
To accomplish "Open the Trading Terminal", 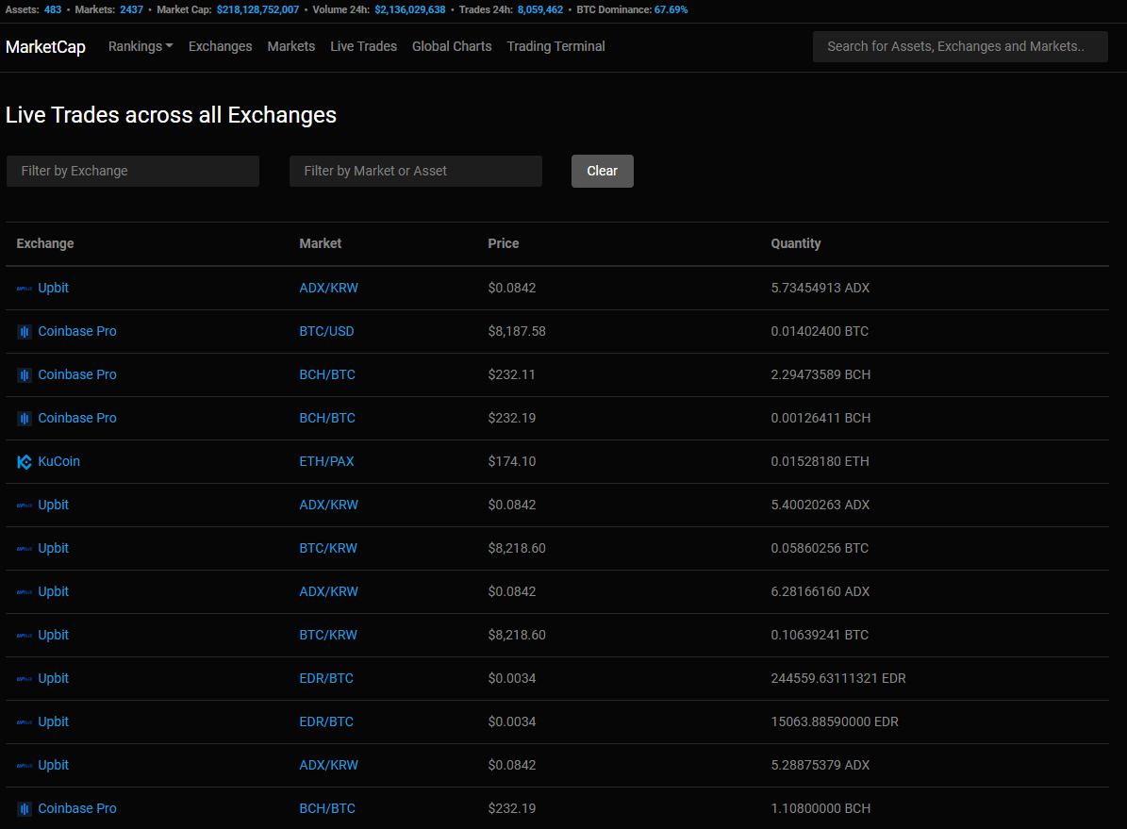I will point(555,46).
